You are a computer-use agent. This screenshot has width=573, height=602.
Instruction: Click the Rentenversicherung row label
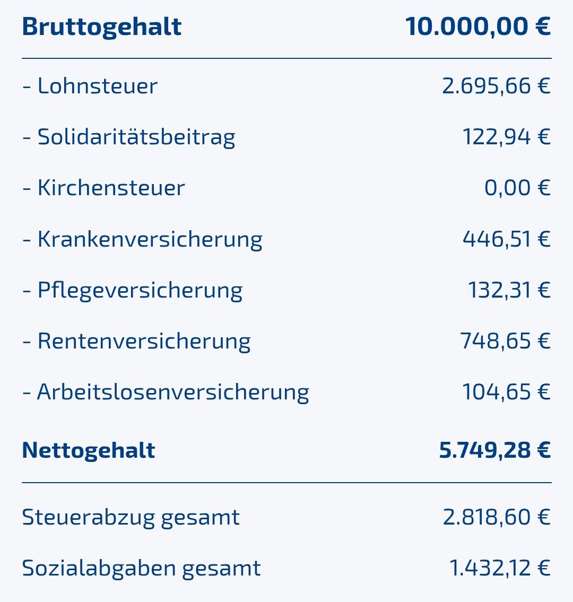click(137, 341)
